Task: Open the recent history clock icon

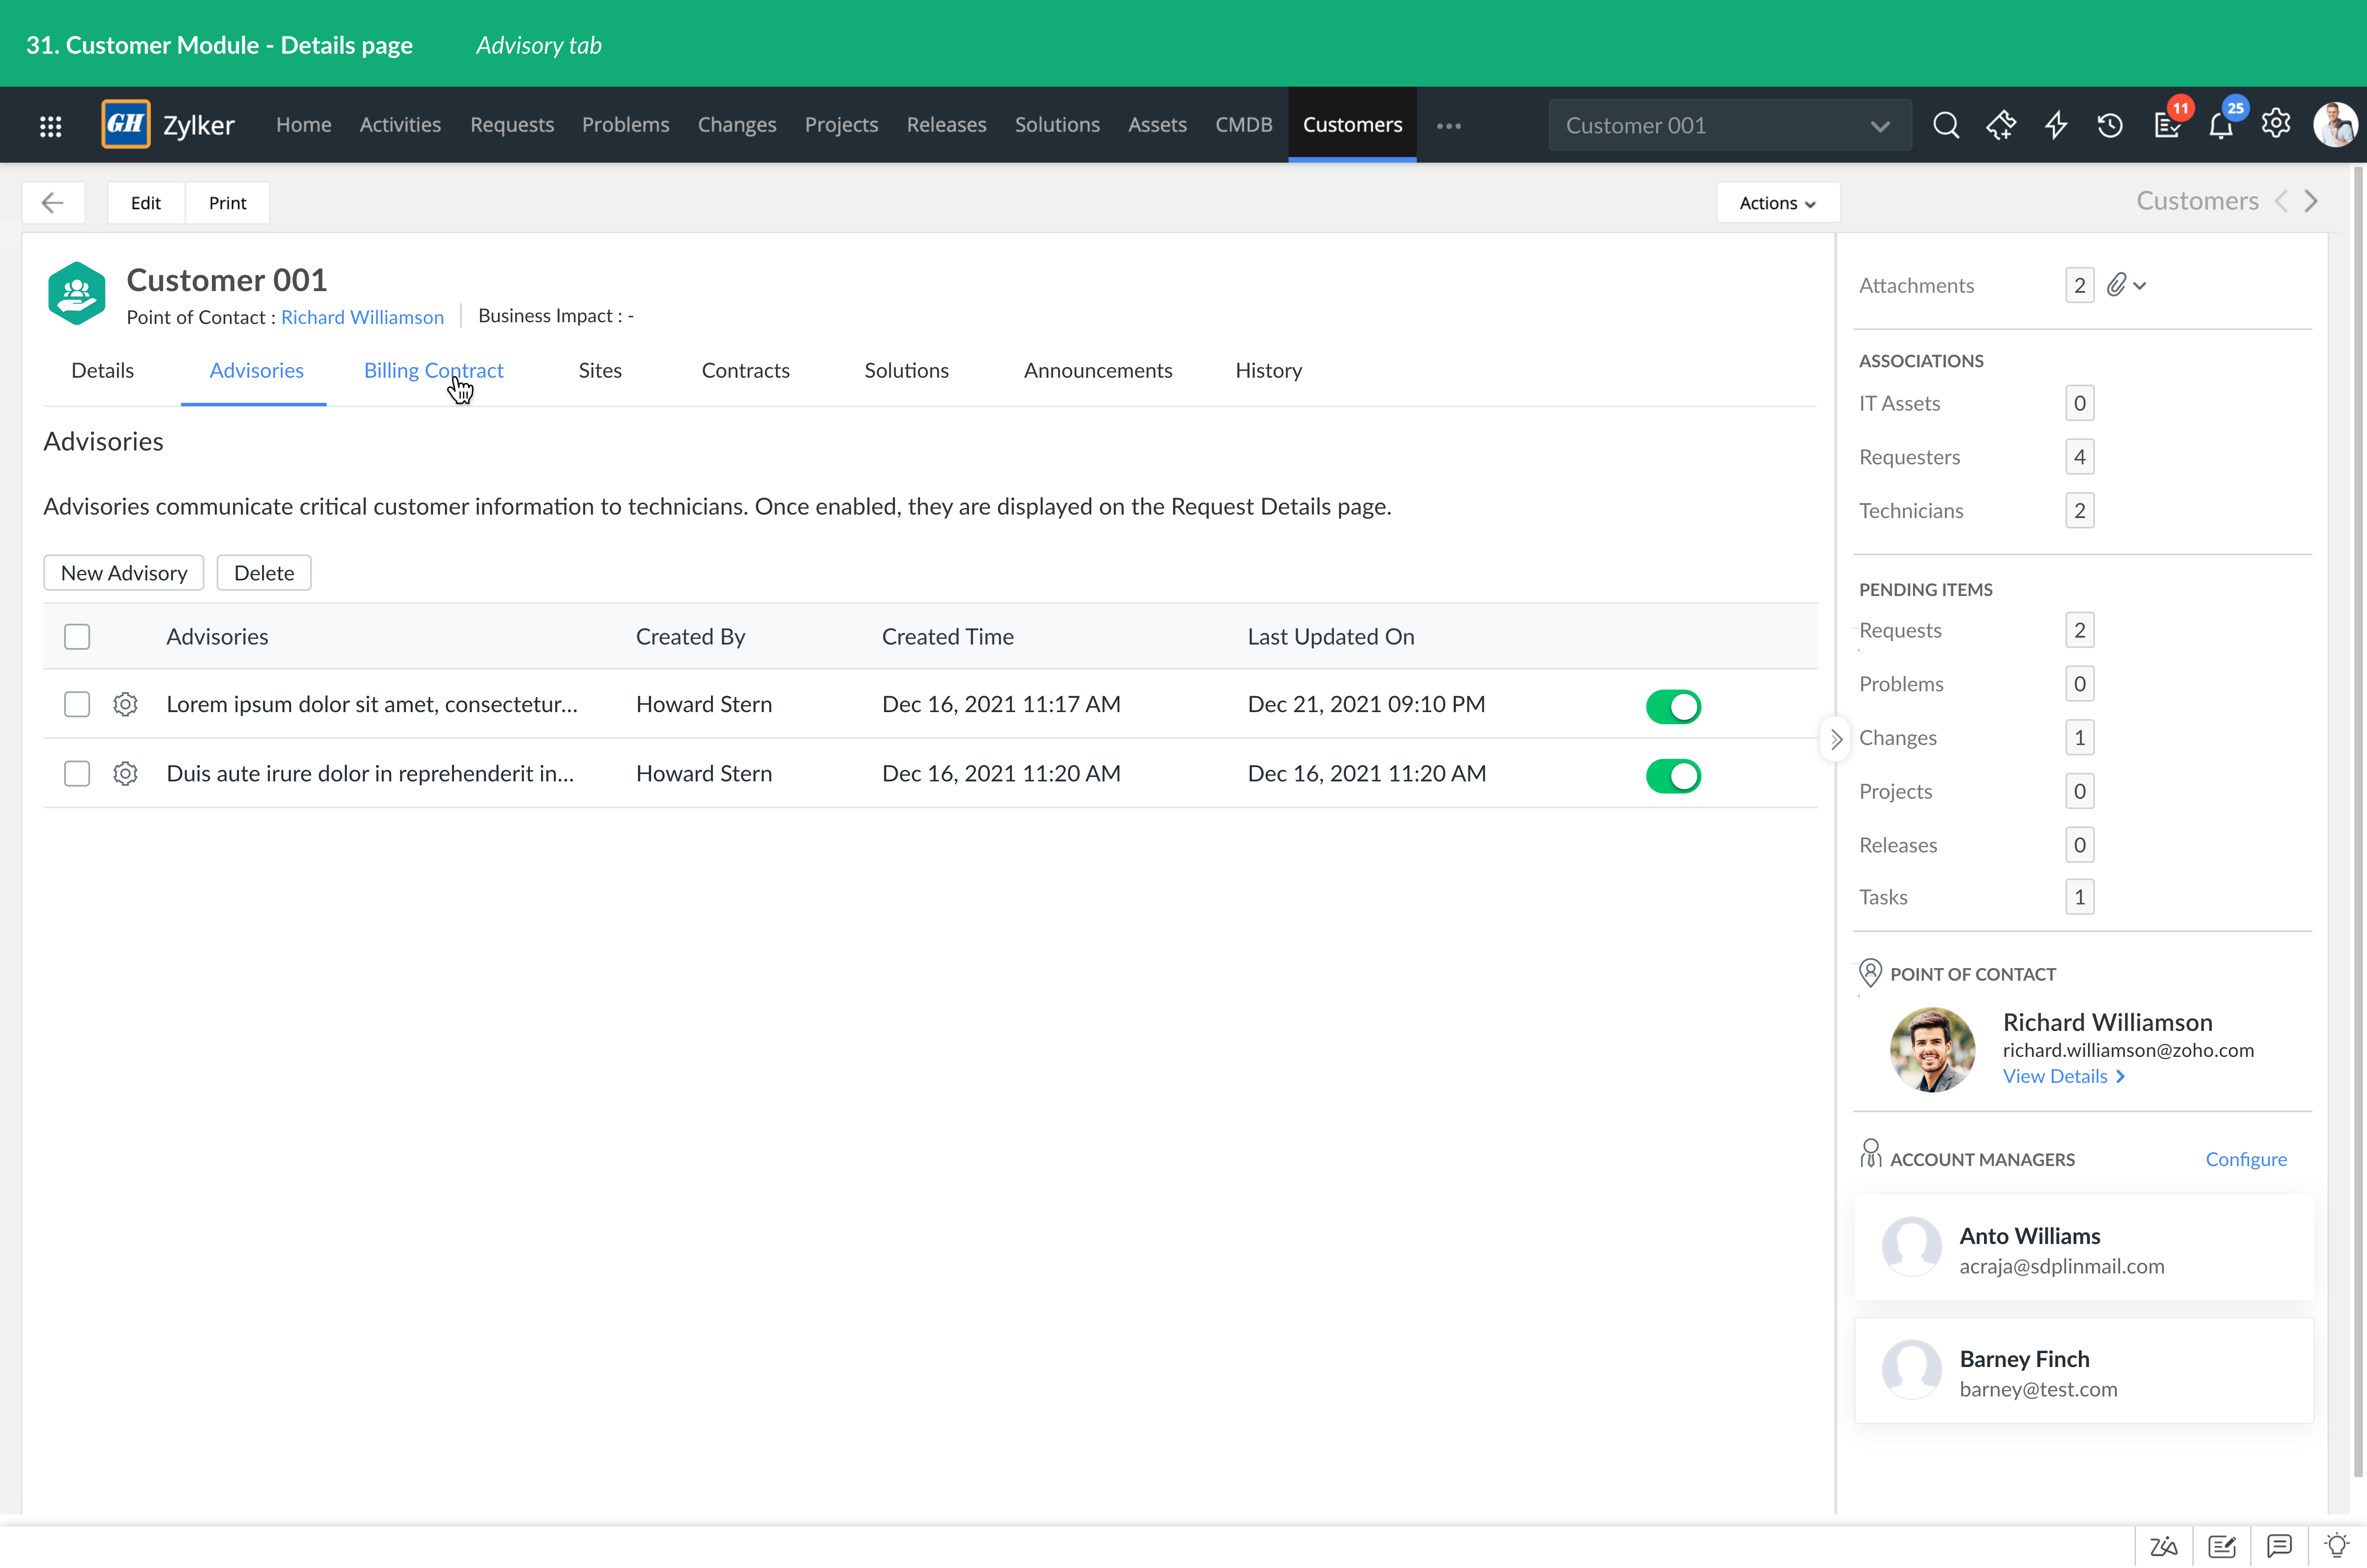Action: click(2111, 125)
